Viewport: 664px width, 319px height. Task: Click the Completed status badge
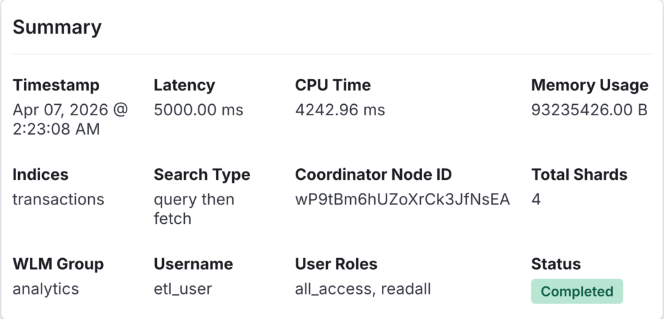click(x=577, y=291)
